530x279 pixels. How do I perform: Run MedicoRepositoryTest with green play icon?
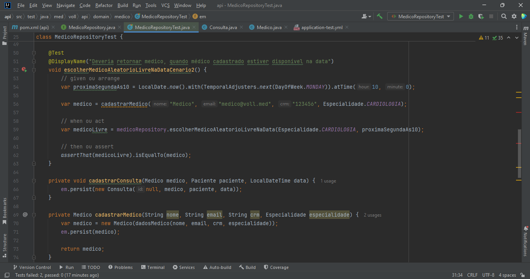pos(461,17)
